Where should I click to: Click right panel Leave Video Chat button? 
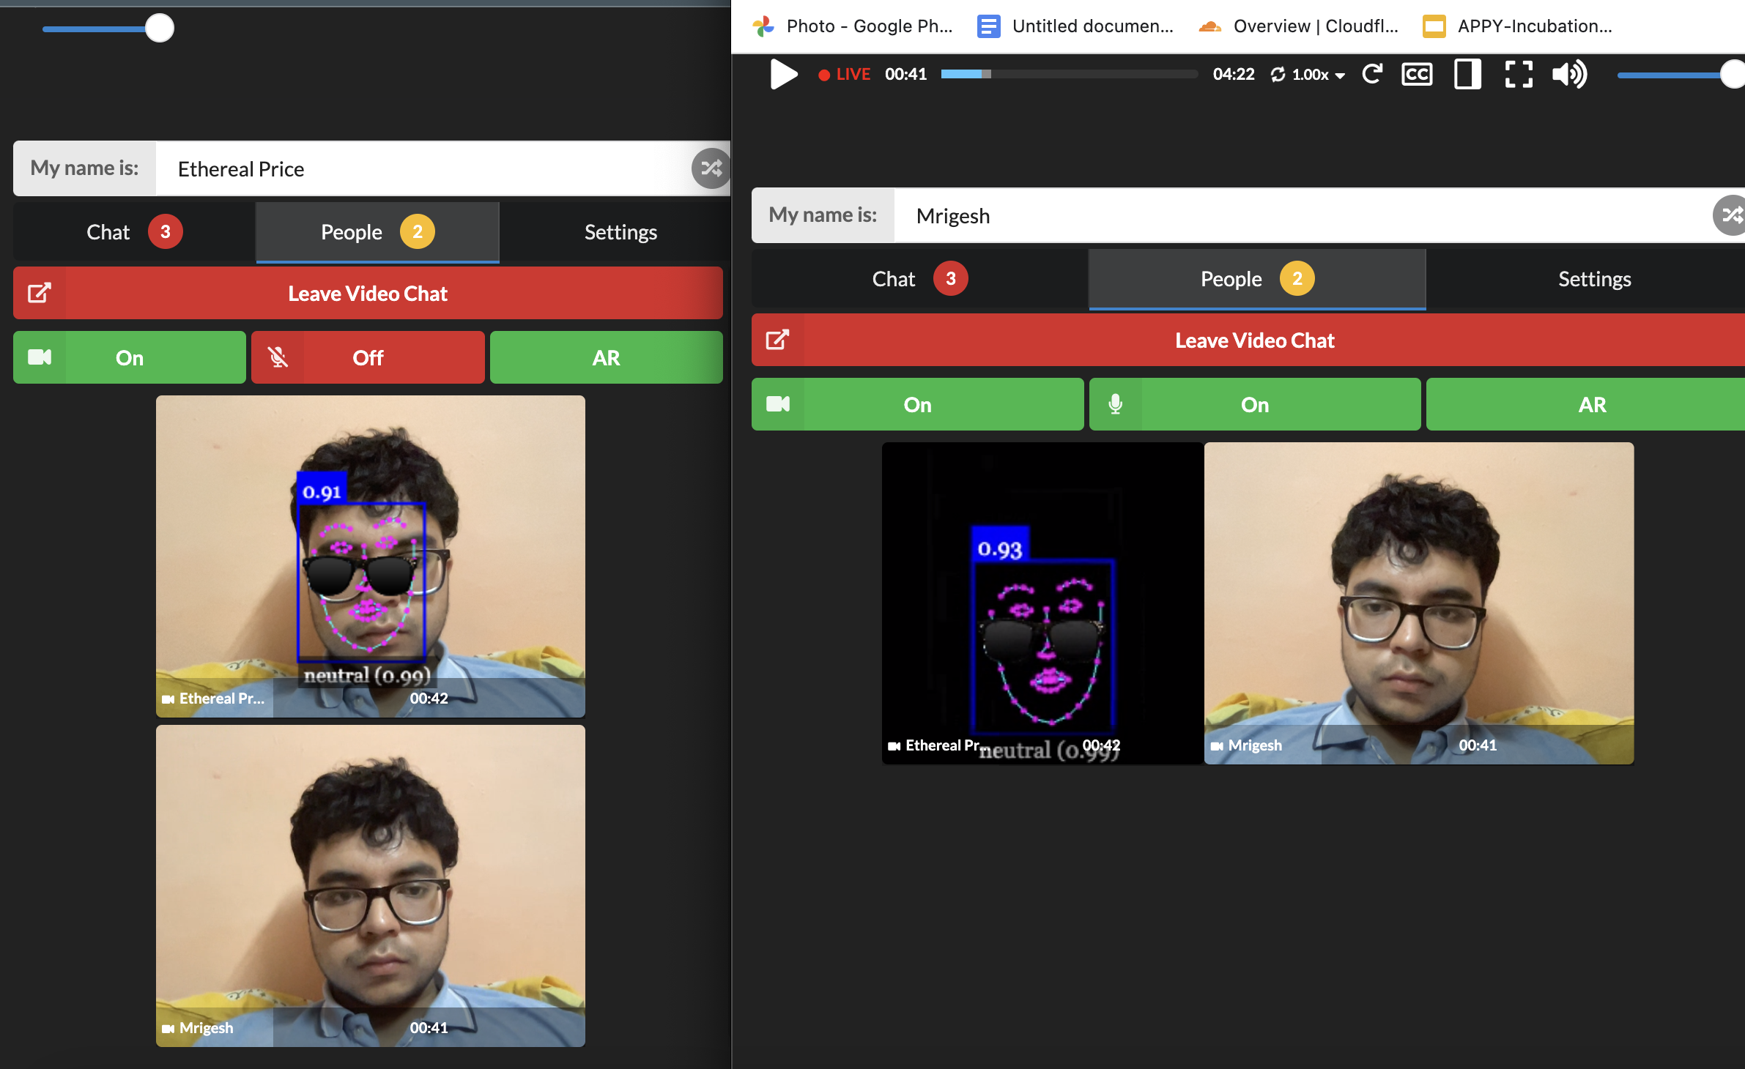(1254, 340)
